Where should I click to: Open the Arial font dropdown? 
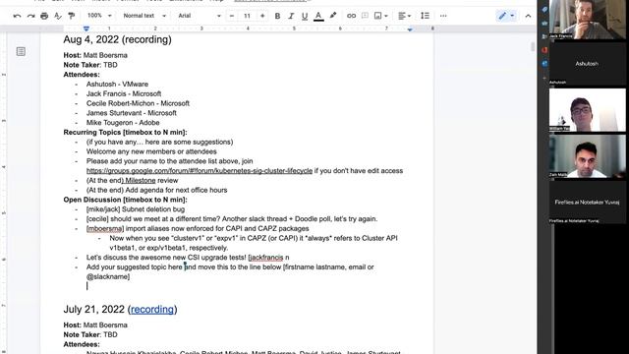(x=200, y=16)
